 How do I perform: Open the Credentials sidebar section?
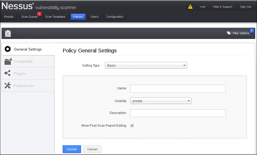click(28, 61)
